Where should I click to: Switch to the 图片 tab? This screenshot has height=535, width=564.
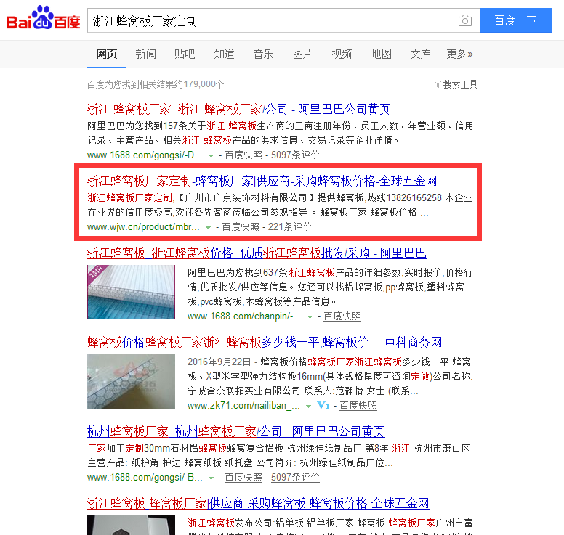pyautogui.click(x=302, y=54)
